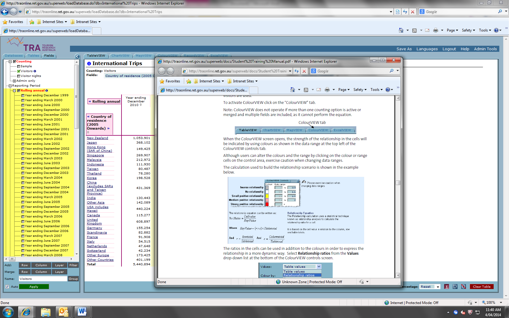Tick the Sample checkbox

(19, 66)
